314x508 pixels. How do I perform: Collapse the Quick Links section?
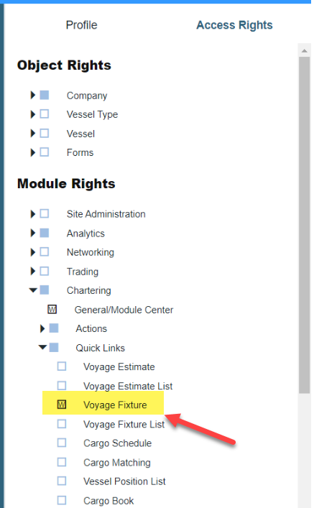pos(42,348)
